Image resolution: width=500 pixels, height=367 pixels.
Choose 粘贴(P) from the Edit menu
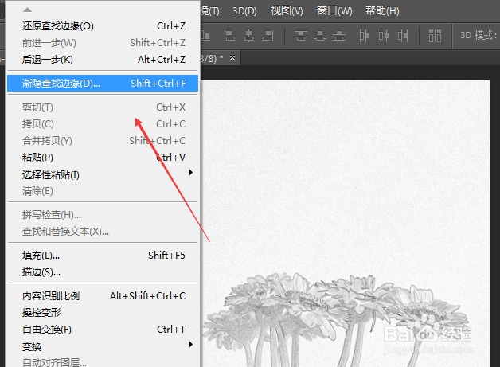103,157
